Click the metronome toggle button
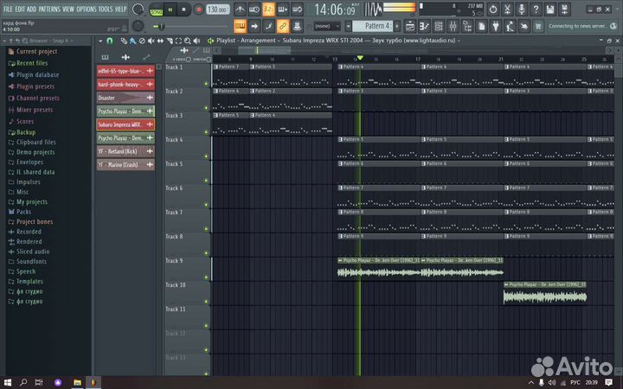The height and width of the screenshot is (389, 623). [240, 10]
